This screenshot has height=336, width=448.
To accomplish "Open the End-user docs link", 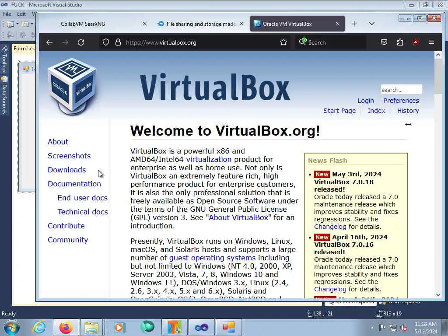I will [83, 198].
